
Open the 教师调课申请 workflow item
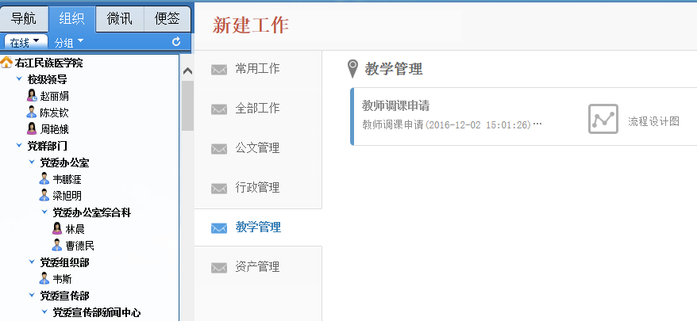coord(524,117)
